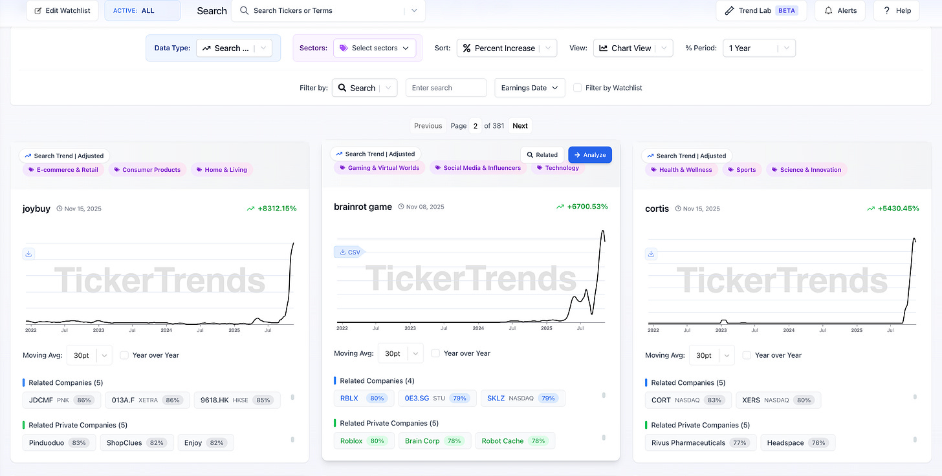Click the JDCMF related company chip

point(61,400)
